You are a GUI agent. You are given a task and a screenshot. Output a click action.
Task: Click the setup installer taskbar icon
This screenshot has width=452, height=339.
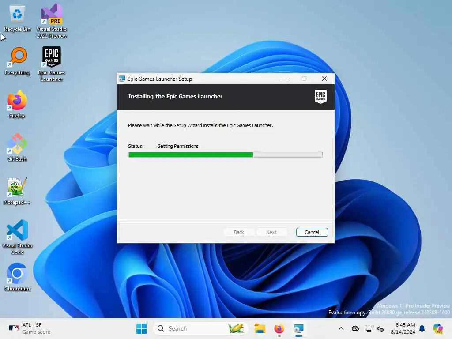point(299,328)
